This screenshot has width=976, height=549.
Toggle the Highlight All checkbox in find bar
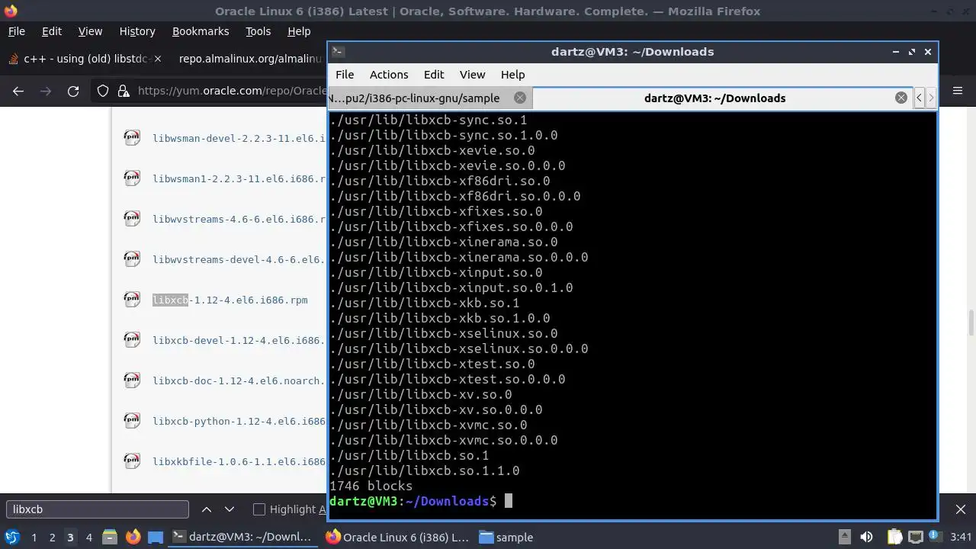(x=259, y=509)
